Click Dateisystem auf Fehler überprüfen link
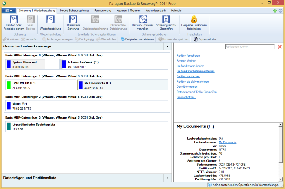Viewport: 285px width, 189px height. (197, 92)
